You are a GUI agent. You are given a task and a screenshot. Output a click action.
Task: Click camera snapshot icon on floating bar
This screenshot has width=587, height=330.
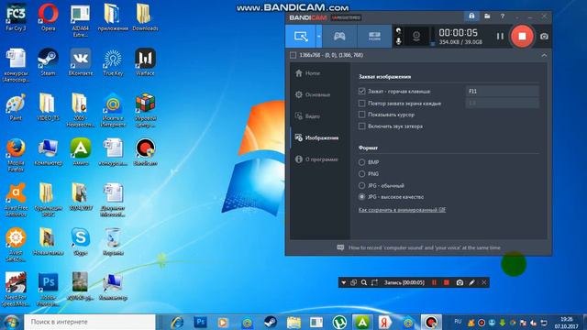click(460, 283)
